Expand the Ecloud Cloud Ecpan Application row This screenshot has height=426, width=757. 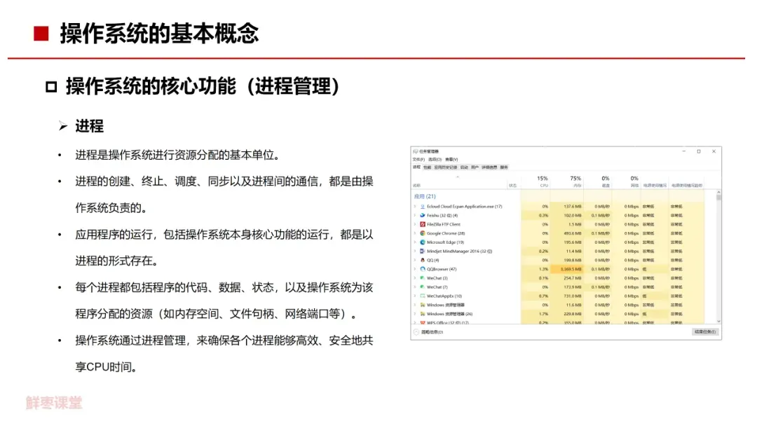(415, 207)
